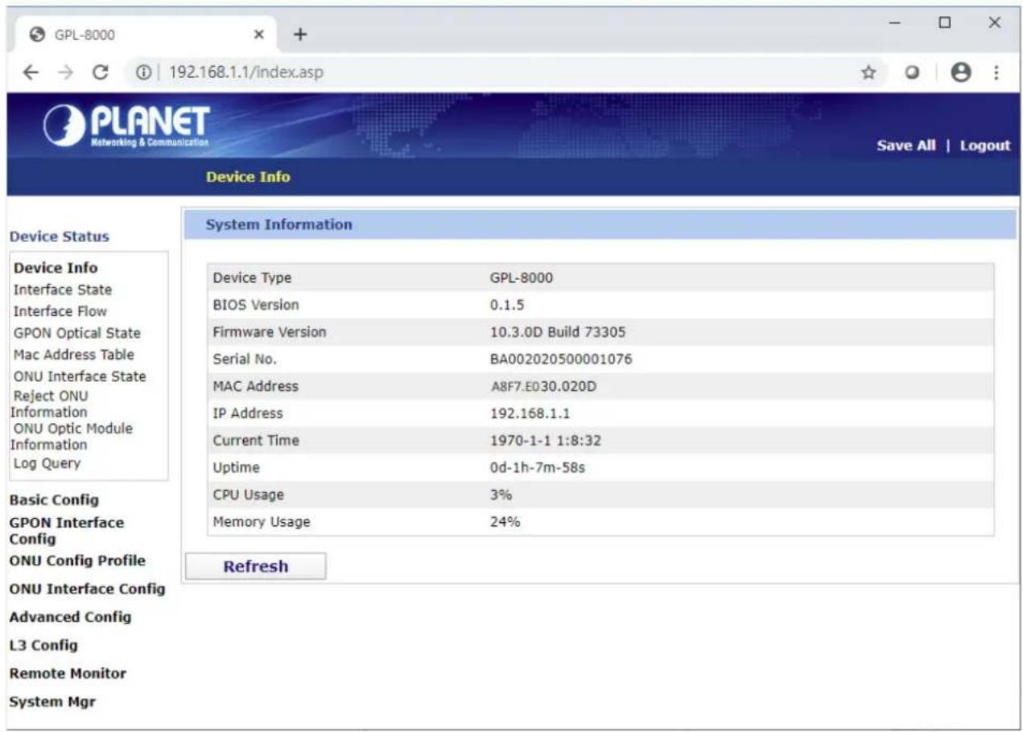Open the Chrome three-dot menu
The image size is (1023, 732).
point(997,72)
